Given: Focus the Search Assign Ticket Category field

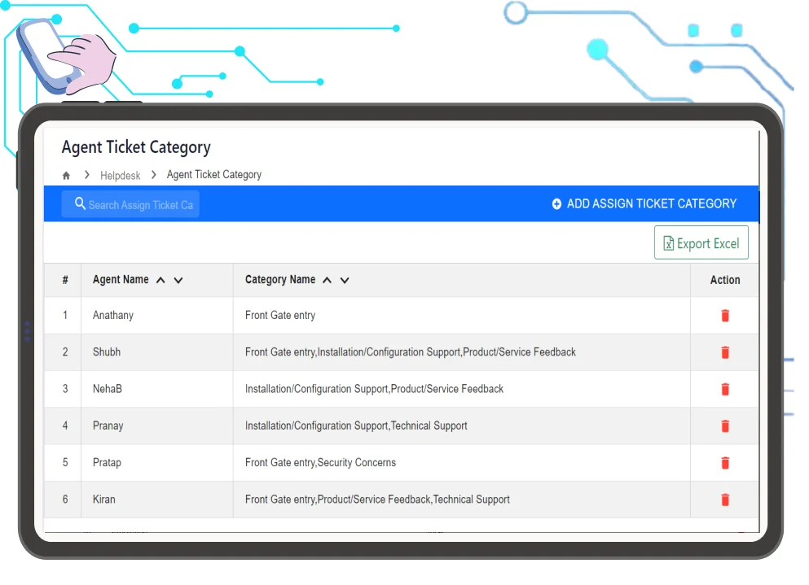Looking at the screenshot, I should (x=140, y=205).
